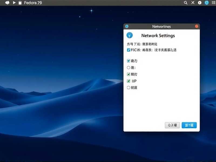Click the blue Network Settings circle icon

tap(130, 35)
